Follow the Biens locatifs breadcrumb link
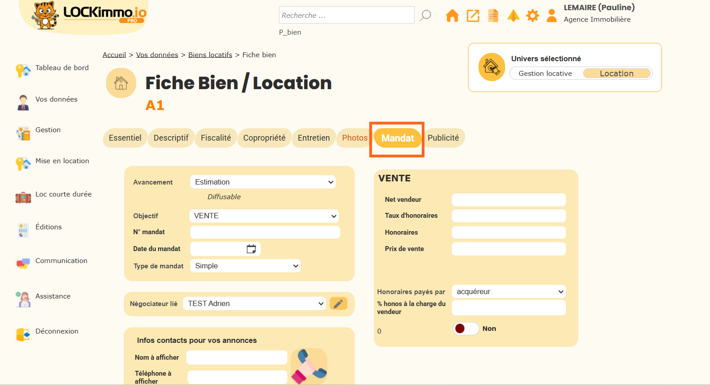Image resolution: width=710 pixels, height=385 pixels. pos(210,55)
